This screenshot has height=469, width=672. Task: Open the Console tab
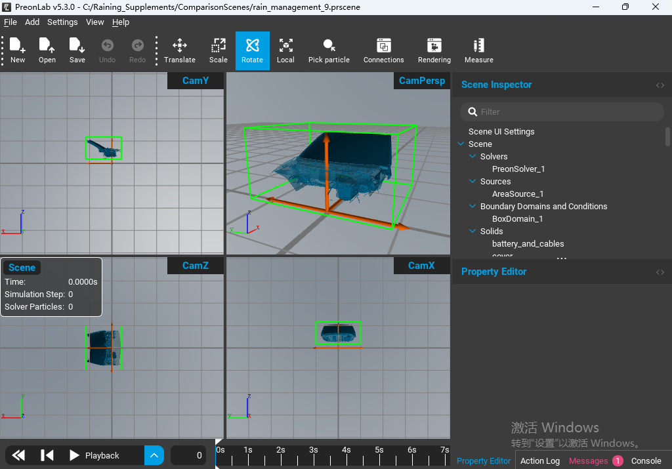point(646,461)
